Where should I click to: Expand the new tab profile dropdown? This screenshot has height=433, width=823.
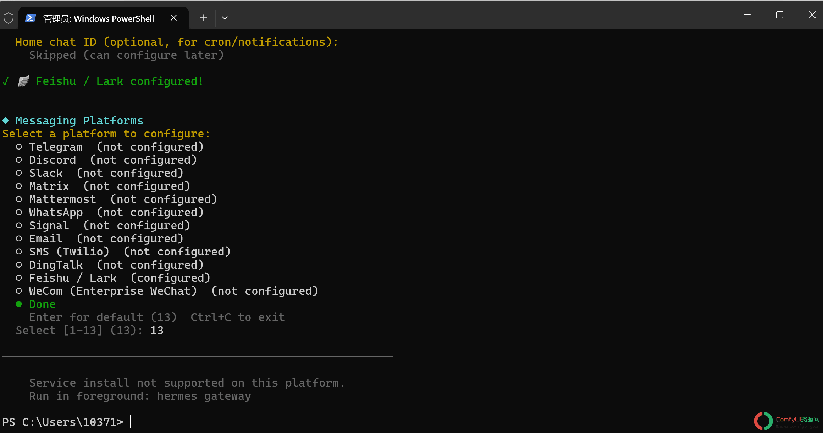pyautogui.click(x=225, y=18)
